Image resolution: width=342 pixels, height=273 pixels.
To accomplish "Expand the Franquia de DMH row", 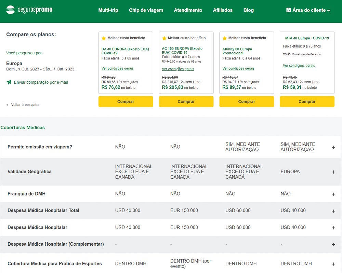I will pyautogui.click(x=333, y=194).
